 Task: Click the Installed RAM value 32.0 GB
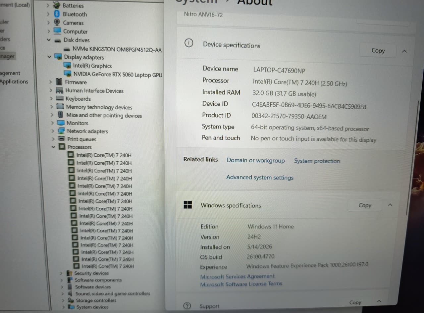pos(284,94)
